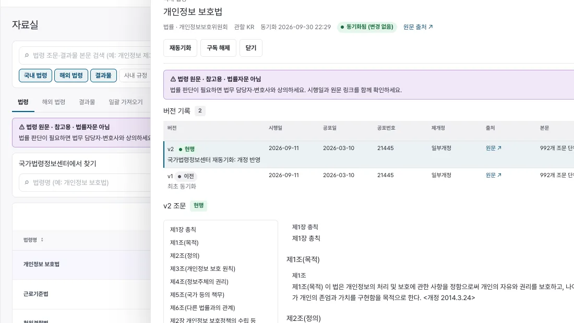Open the 원문 출처 external link

point(418,27)
